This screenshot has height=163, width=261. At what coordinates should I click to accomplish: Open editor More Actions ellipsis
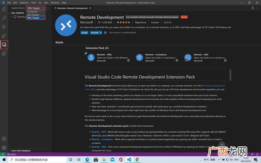click(x=257, y=8)
